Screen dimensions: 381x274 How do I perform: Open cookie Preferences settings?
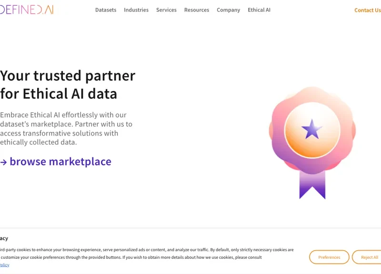pos(329,257)
